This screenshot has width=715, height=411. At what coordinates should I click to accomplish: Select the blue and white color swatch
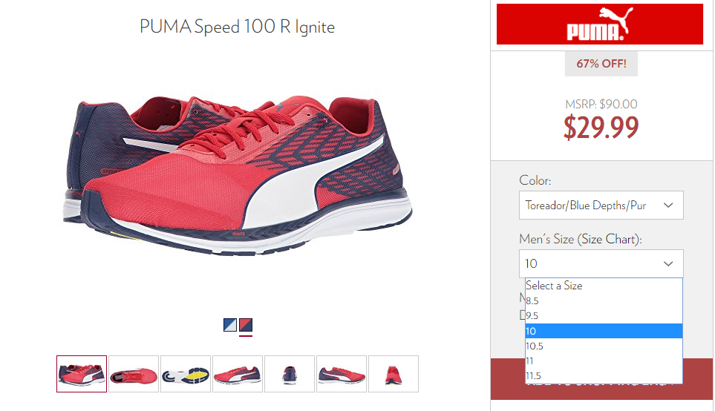coord(230,325)
